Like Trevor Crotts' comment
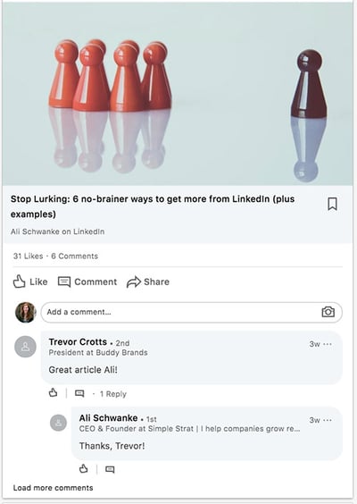The width and height of the screenshot is (357, 504). 54,393
